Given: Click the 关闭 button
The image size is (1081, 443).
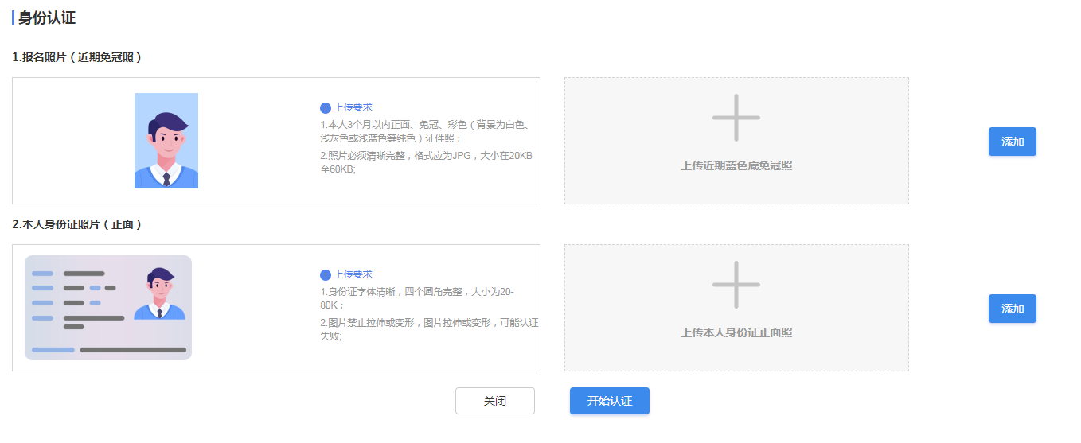Looking at the screenshot, I should [494, 401].
